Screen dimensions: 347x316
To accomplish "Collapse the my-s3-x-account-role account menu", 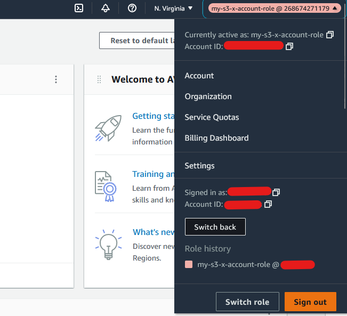I will 274,9.
